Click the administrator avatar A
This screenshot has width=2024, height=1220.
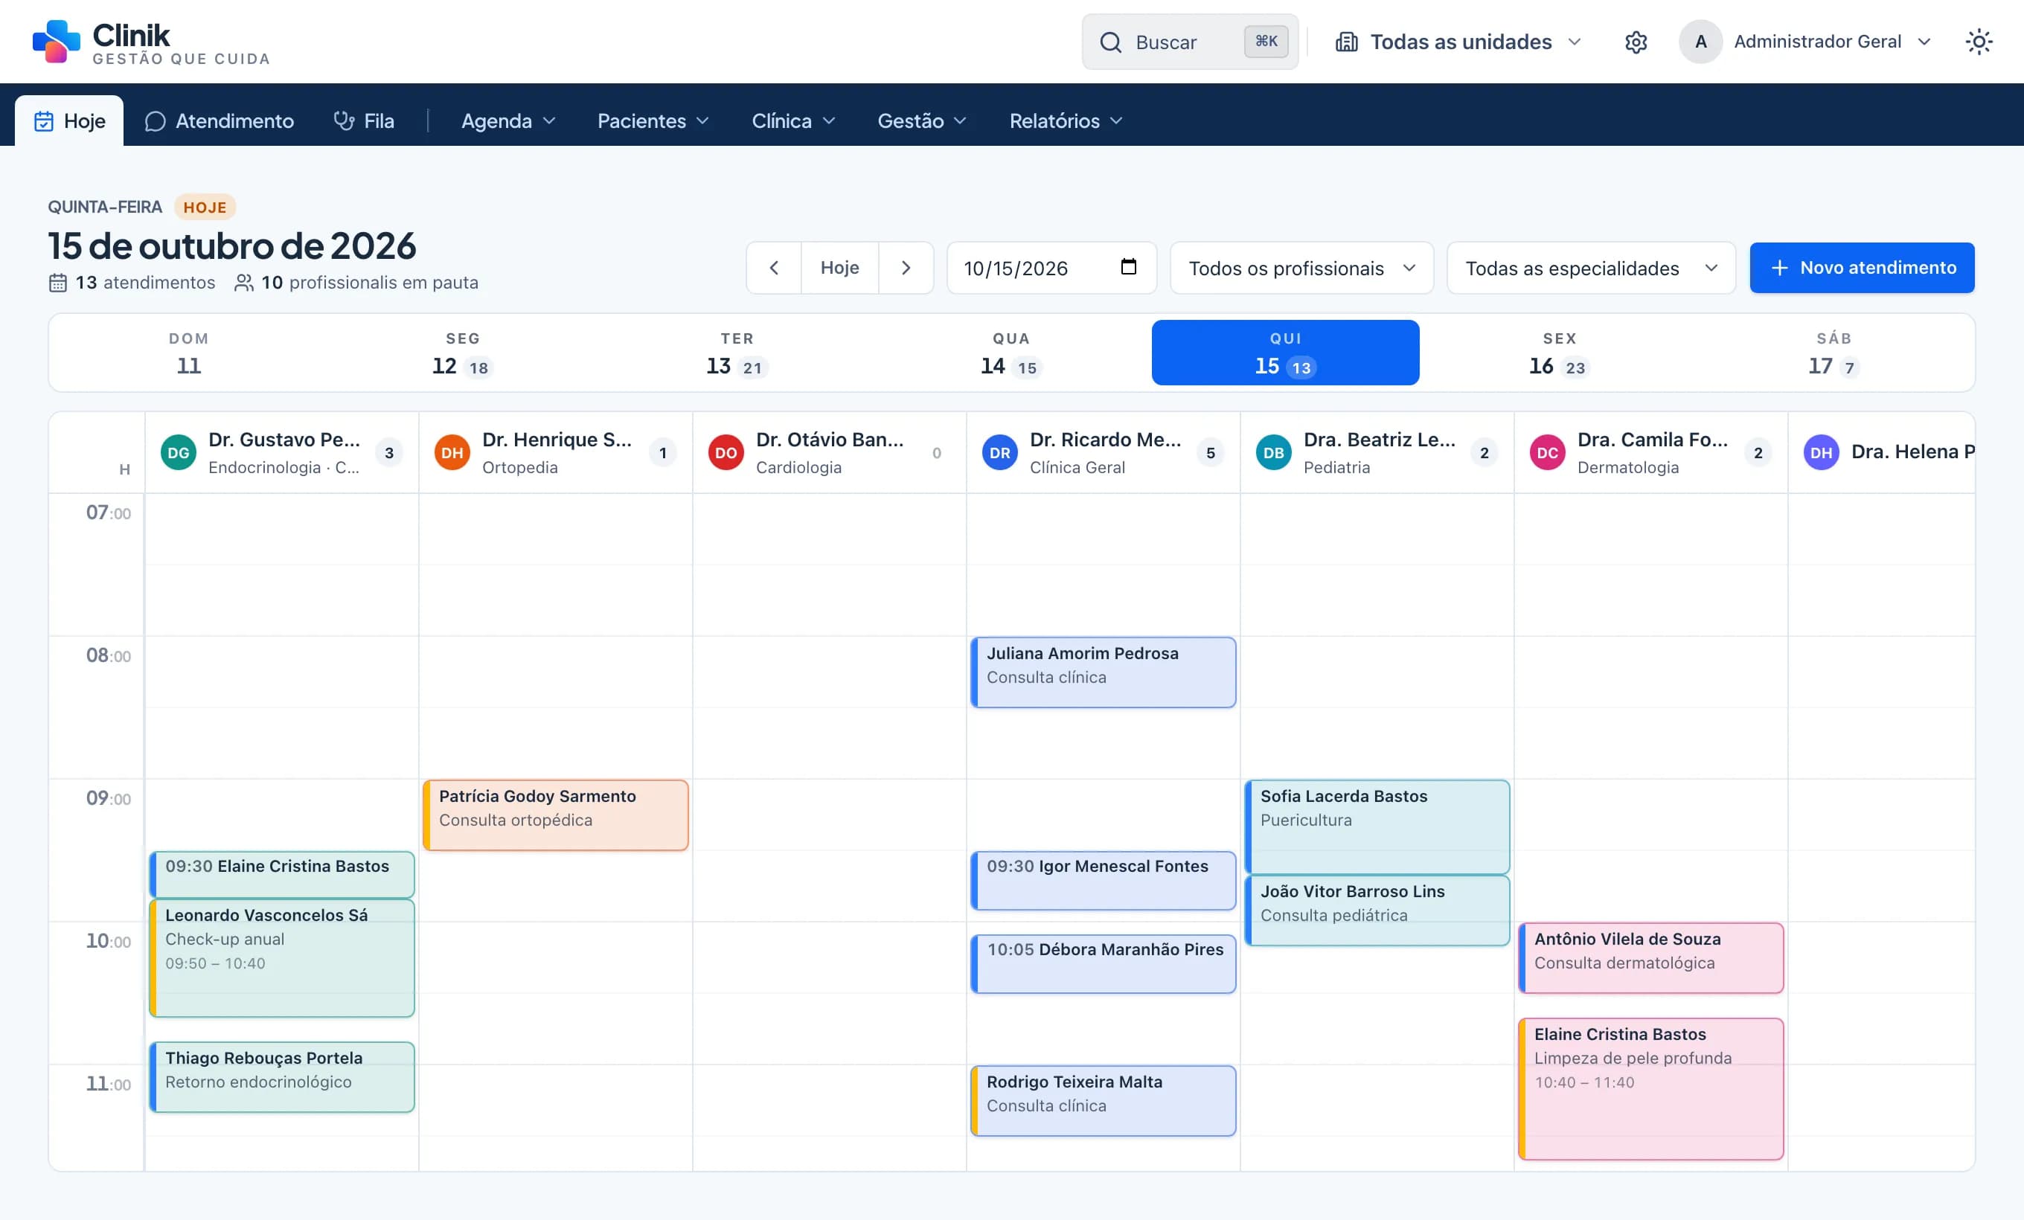click(x=1700, y=42)
